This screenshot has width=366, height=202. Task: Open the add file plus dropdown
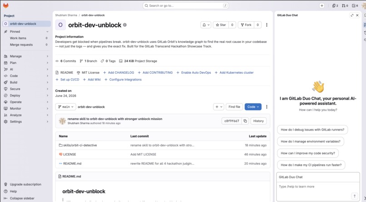coord(218,107)
